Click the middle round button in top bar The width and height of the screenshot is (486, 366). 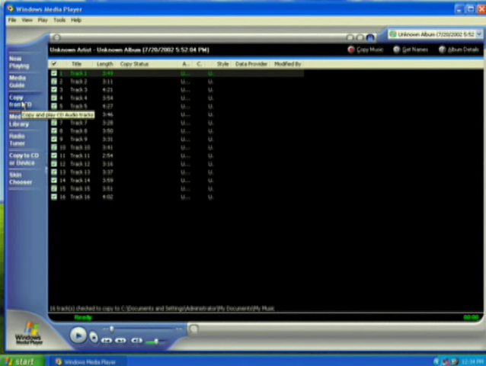[360, 38]
